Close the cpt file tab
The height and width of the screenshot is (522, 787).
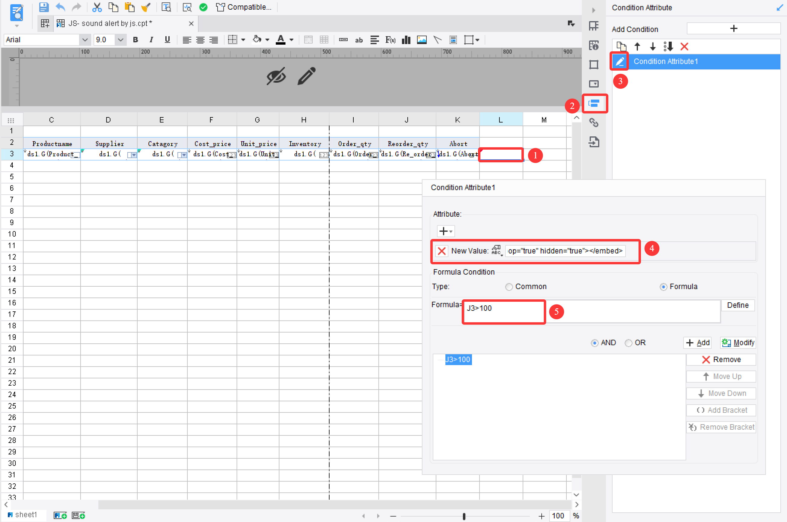(x=191, y=24)
